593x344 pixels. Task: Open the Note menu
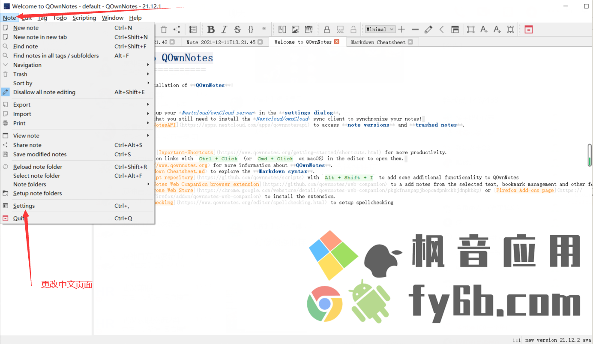pyautogui.click(x=9, y=18)
